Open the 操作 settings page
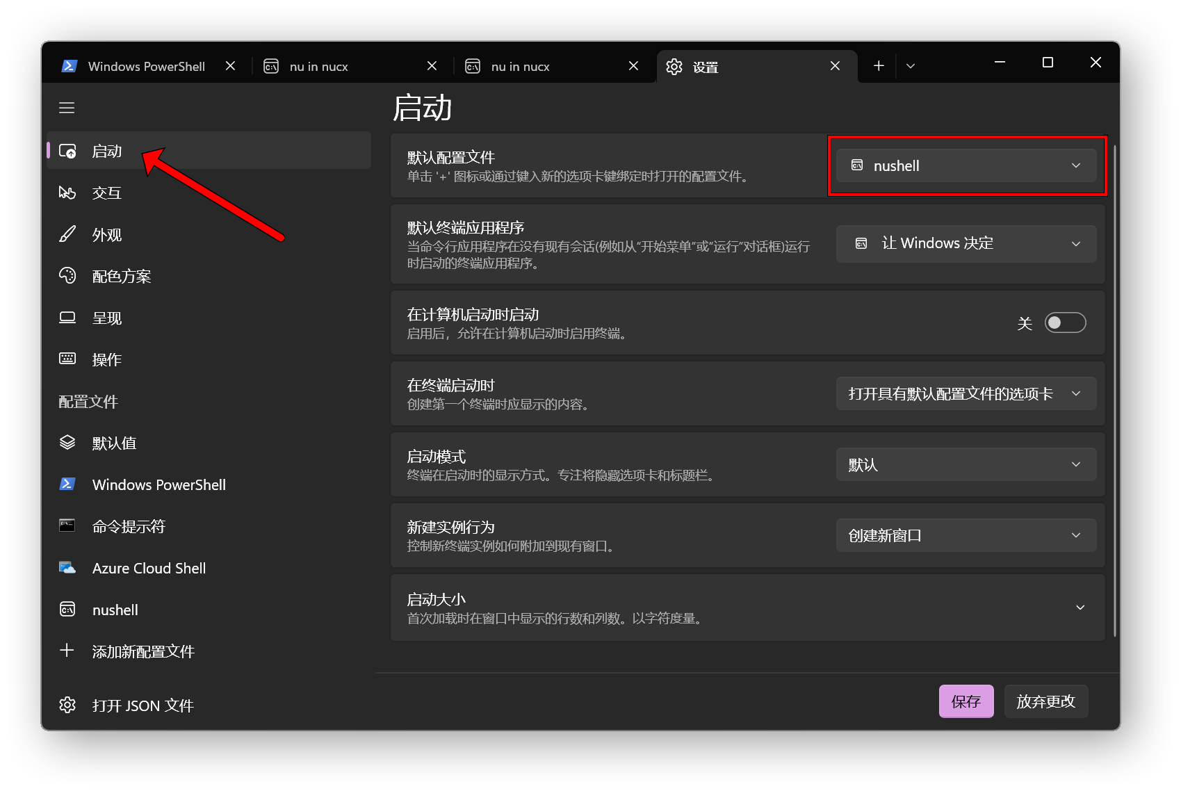1181x791 pixels. point(209,359)
